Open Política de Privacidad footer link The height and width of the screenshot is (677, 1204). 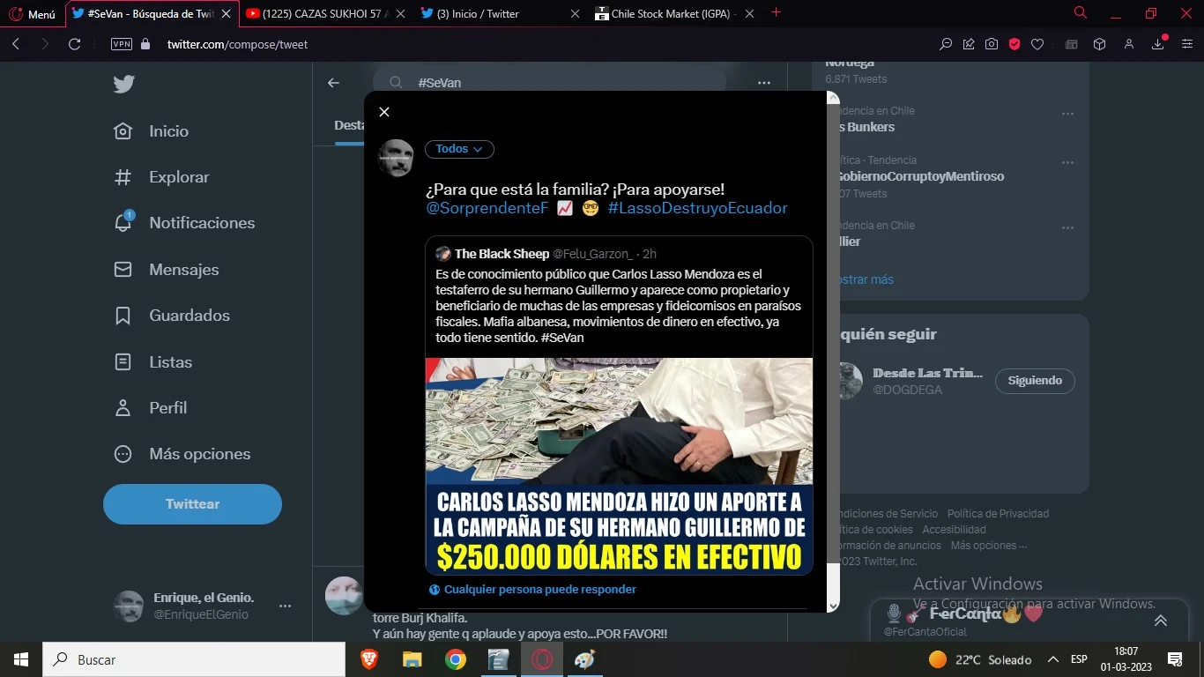pos(998,514)
